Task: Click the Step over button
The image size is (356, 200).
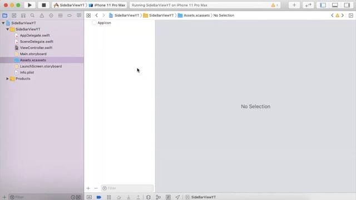Action: point(118,197)
